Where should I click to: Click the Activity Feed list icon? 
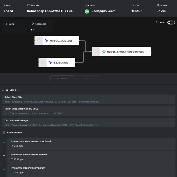(4, 133)
